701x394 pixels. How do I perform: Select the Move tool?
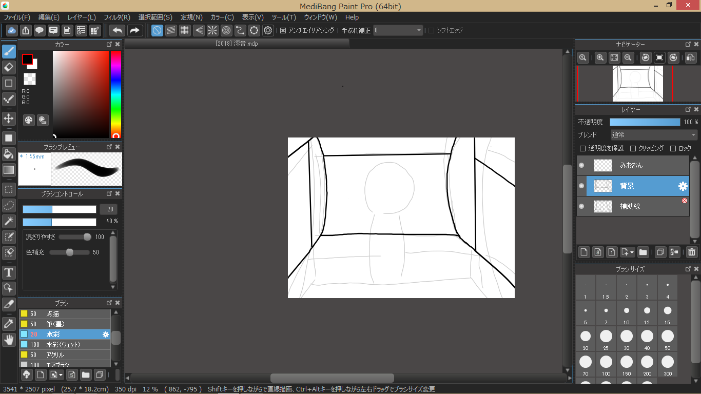click(9, 119)
